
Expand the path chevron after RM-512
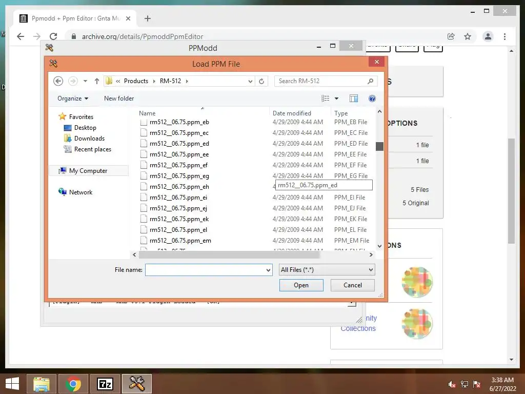point(187,81)
